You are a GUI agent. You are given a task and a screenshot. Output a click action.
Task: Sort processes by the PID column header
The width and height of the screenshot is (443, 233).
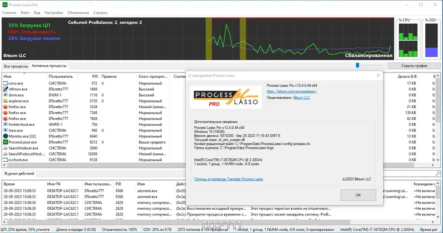pos(95,76)
